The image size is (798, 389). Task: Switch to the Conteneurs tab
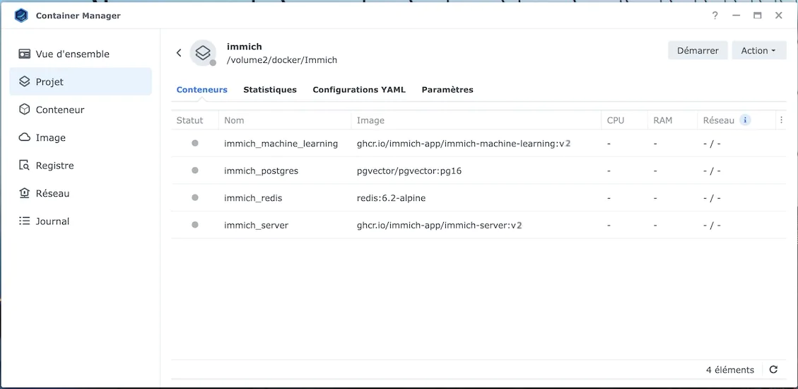202,90
